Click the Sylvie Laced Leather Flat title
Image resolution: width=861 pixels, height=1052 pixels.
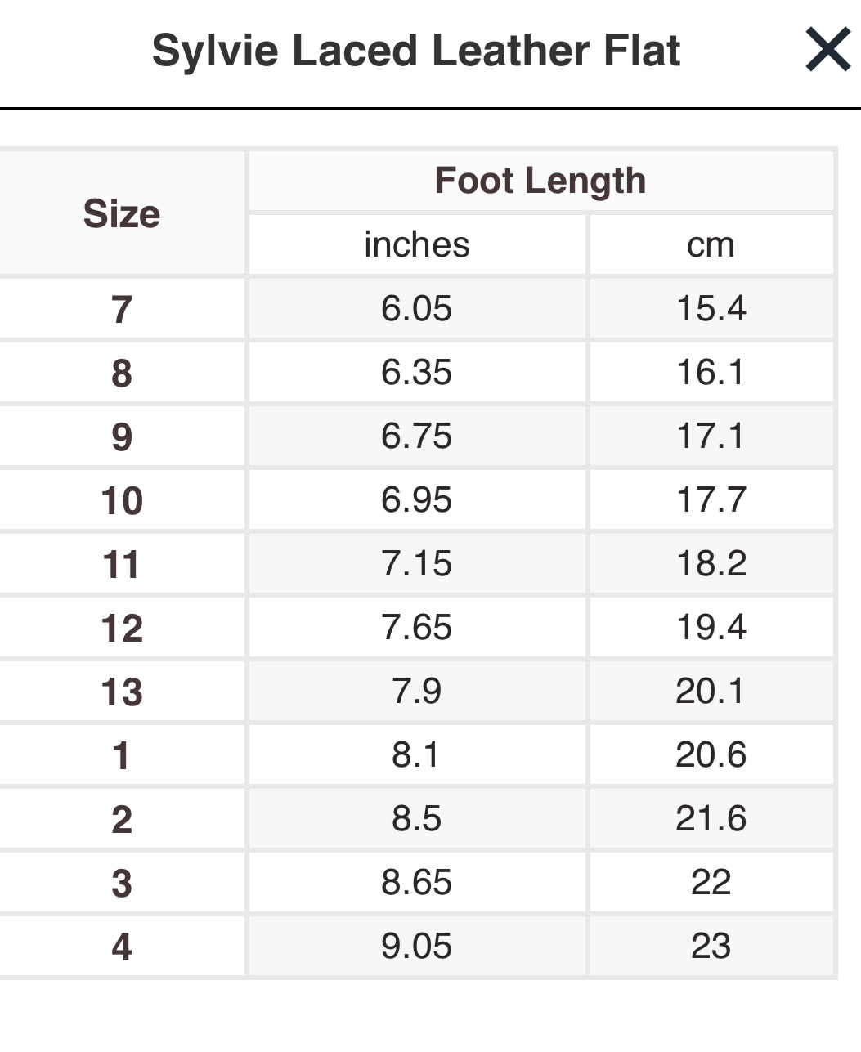click(x=416, y=51)
